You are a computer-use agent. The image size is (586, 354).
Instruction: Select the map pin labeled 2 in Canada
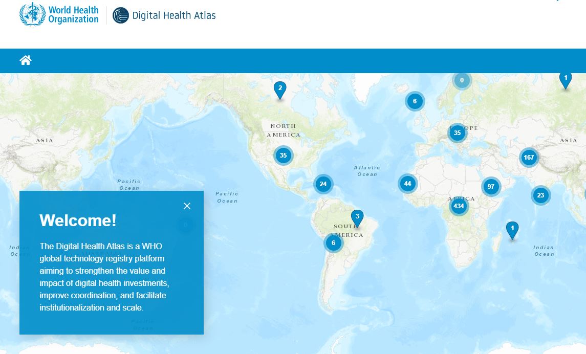point(280,90)
